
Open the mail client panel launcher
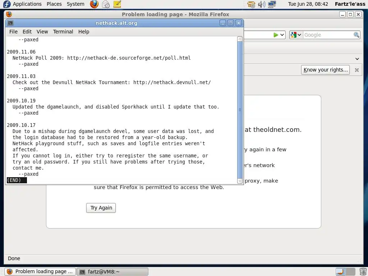(x=106, y=4)
